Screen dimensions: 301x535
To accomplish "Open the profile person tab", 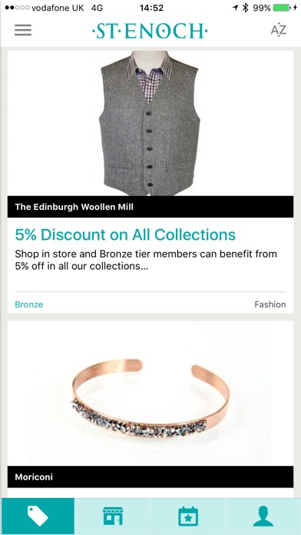I will 263,517.
